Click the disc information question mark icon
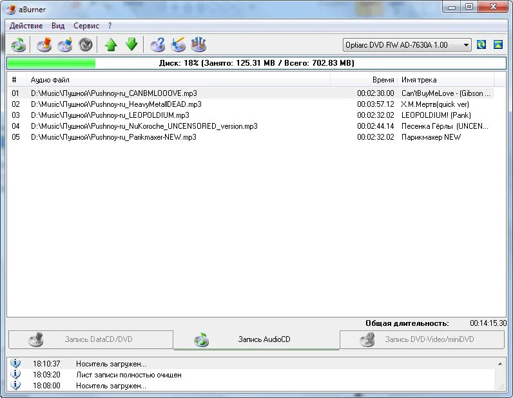The width and height of the screenshot is (513, 398). pos(157,44)
